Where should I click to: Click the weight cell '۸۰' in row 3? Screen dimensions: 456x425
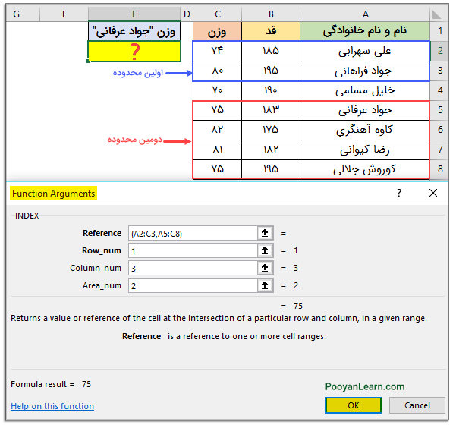click(217, 71)
